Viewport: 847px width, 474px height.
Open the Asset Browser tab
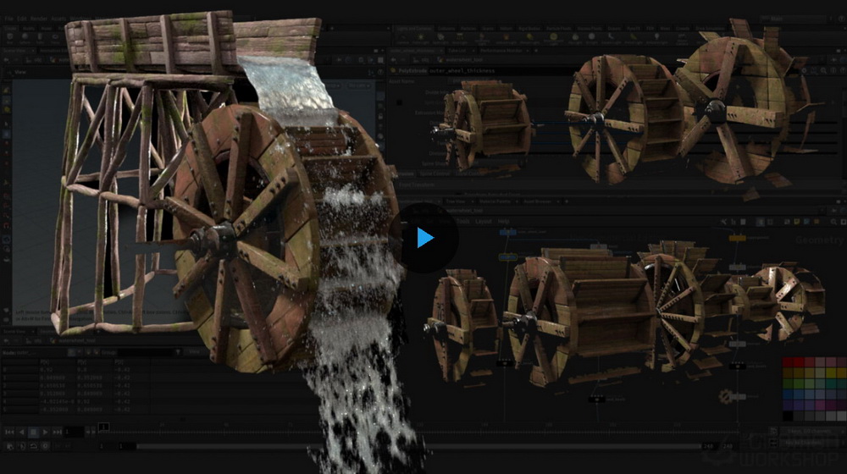(538, 201)
